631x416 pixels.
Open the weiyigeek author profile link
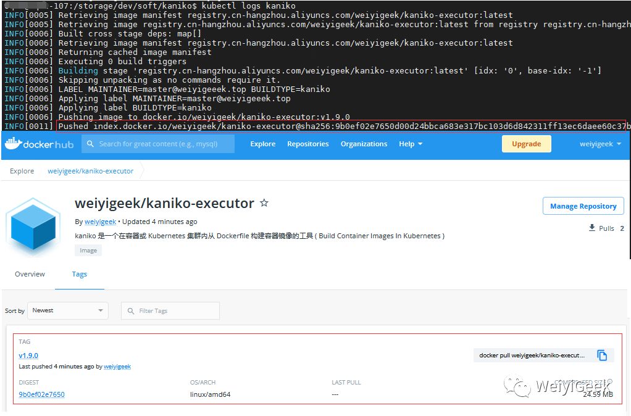(x=100, y=222)
